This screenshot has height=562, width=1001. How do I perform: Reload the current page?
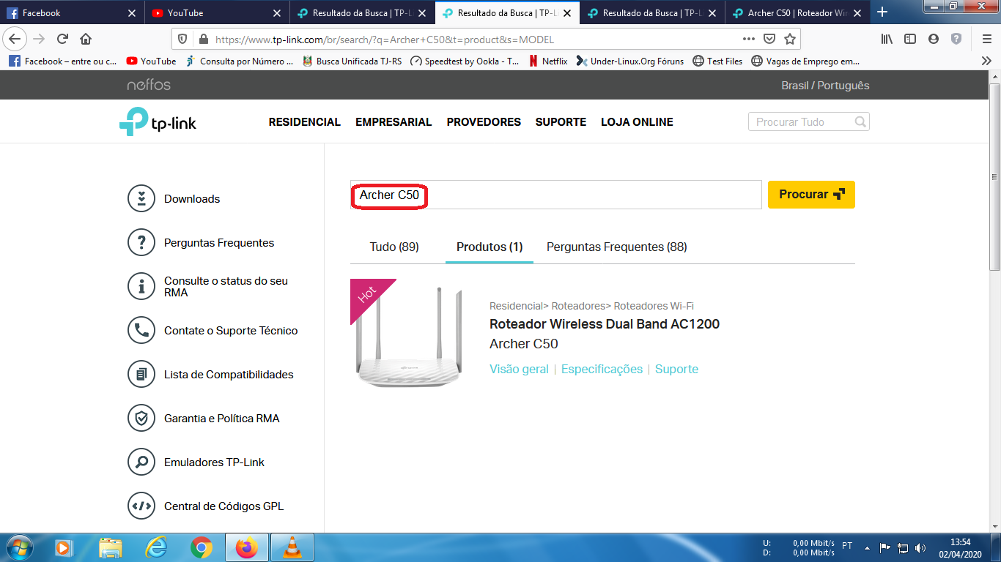coord(62,39)
